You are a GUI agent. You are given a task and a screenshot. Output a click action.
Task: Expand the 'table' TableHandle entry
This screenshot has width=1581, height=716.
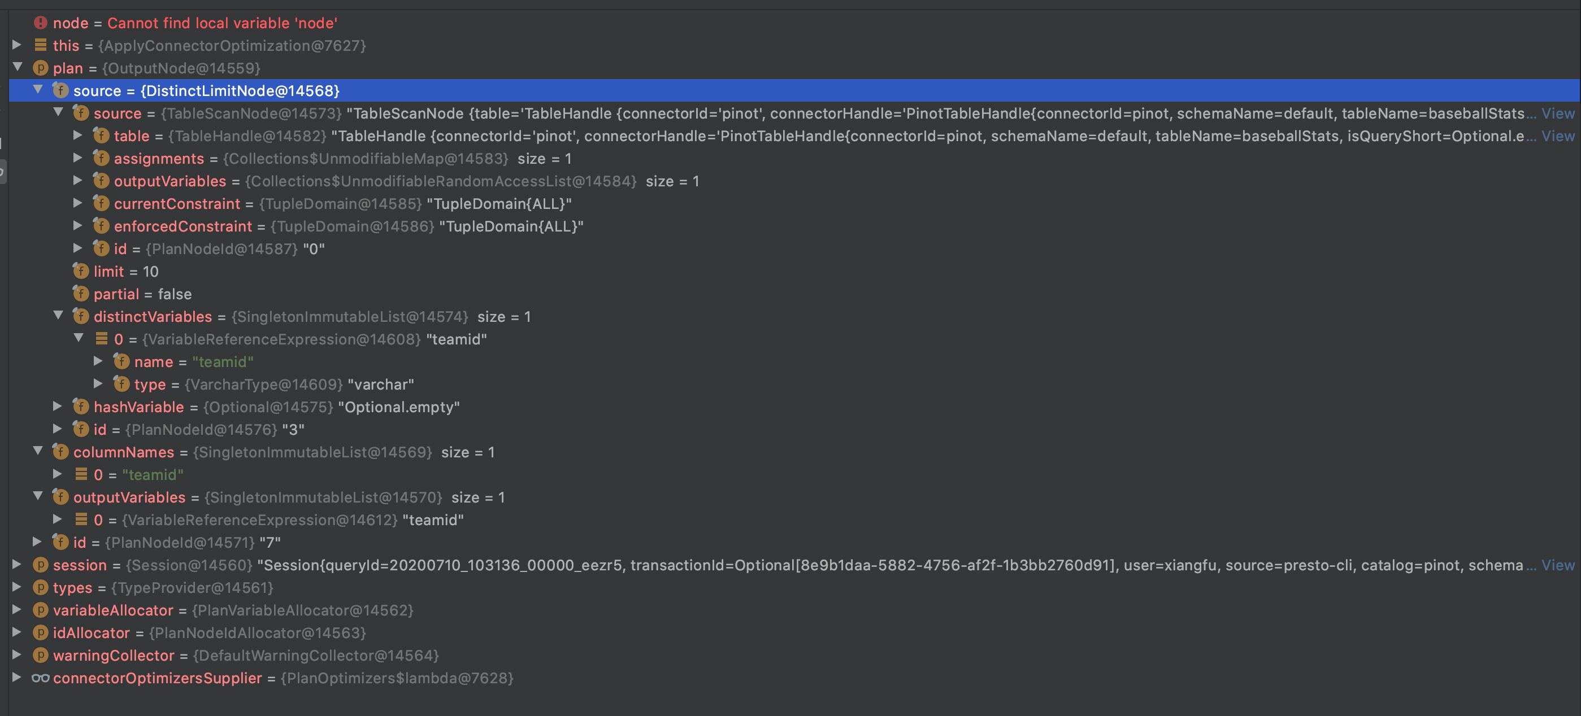(x=78, y=135)
